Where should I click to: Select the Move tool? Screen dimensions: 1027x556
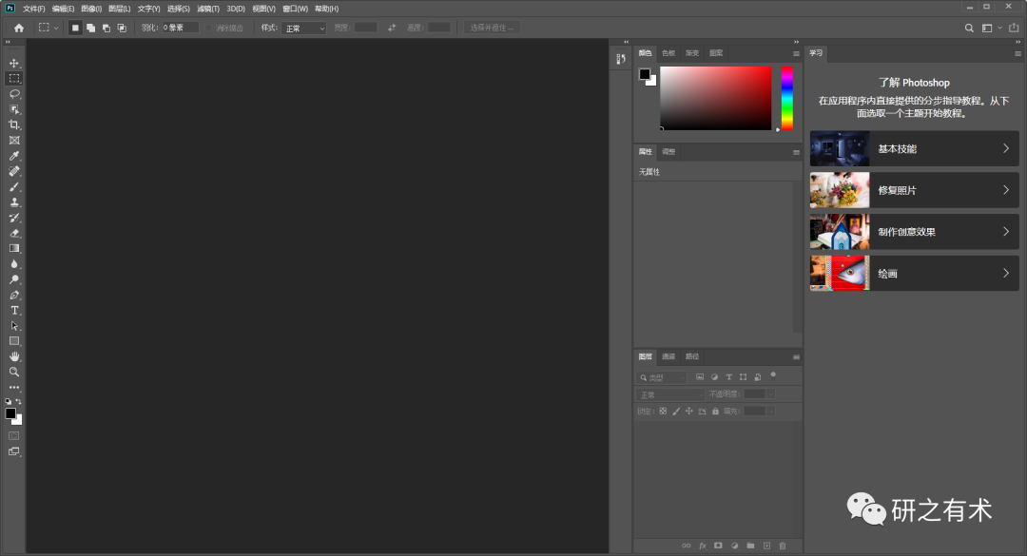(x=13, y=63)
